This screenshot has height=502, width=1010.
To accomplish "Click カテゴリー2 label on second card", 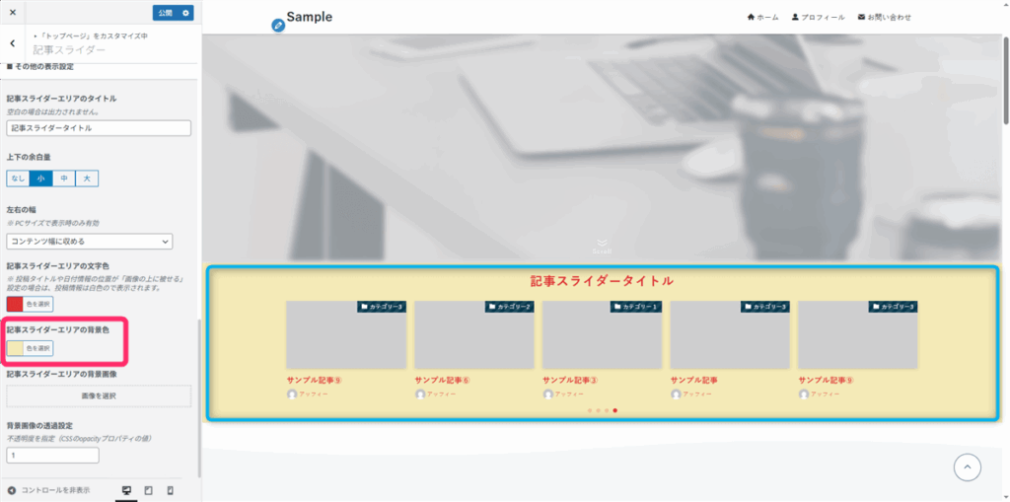I will tap(510, 307).
